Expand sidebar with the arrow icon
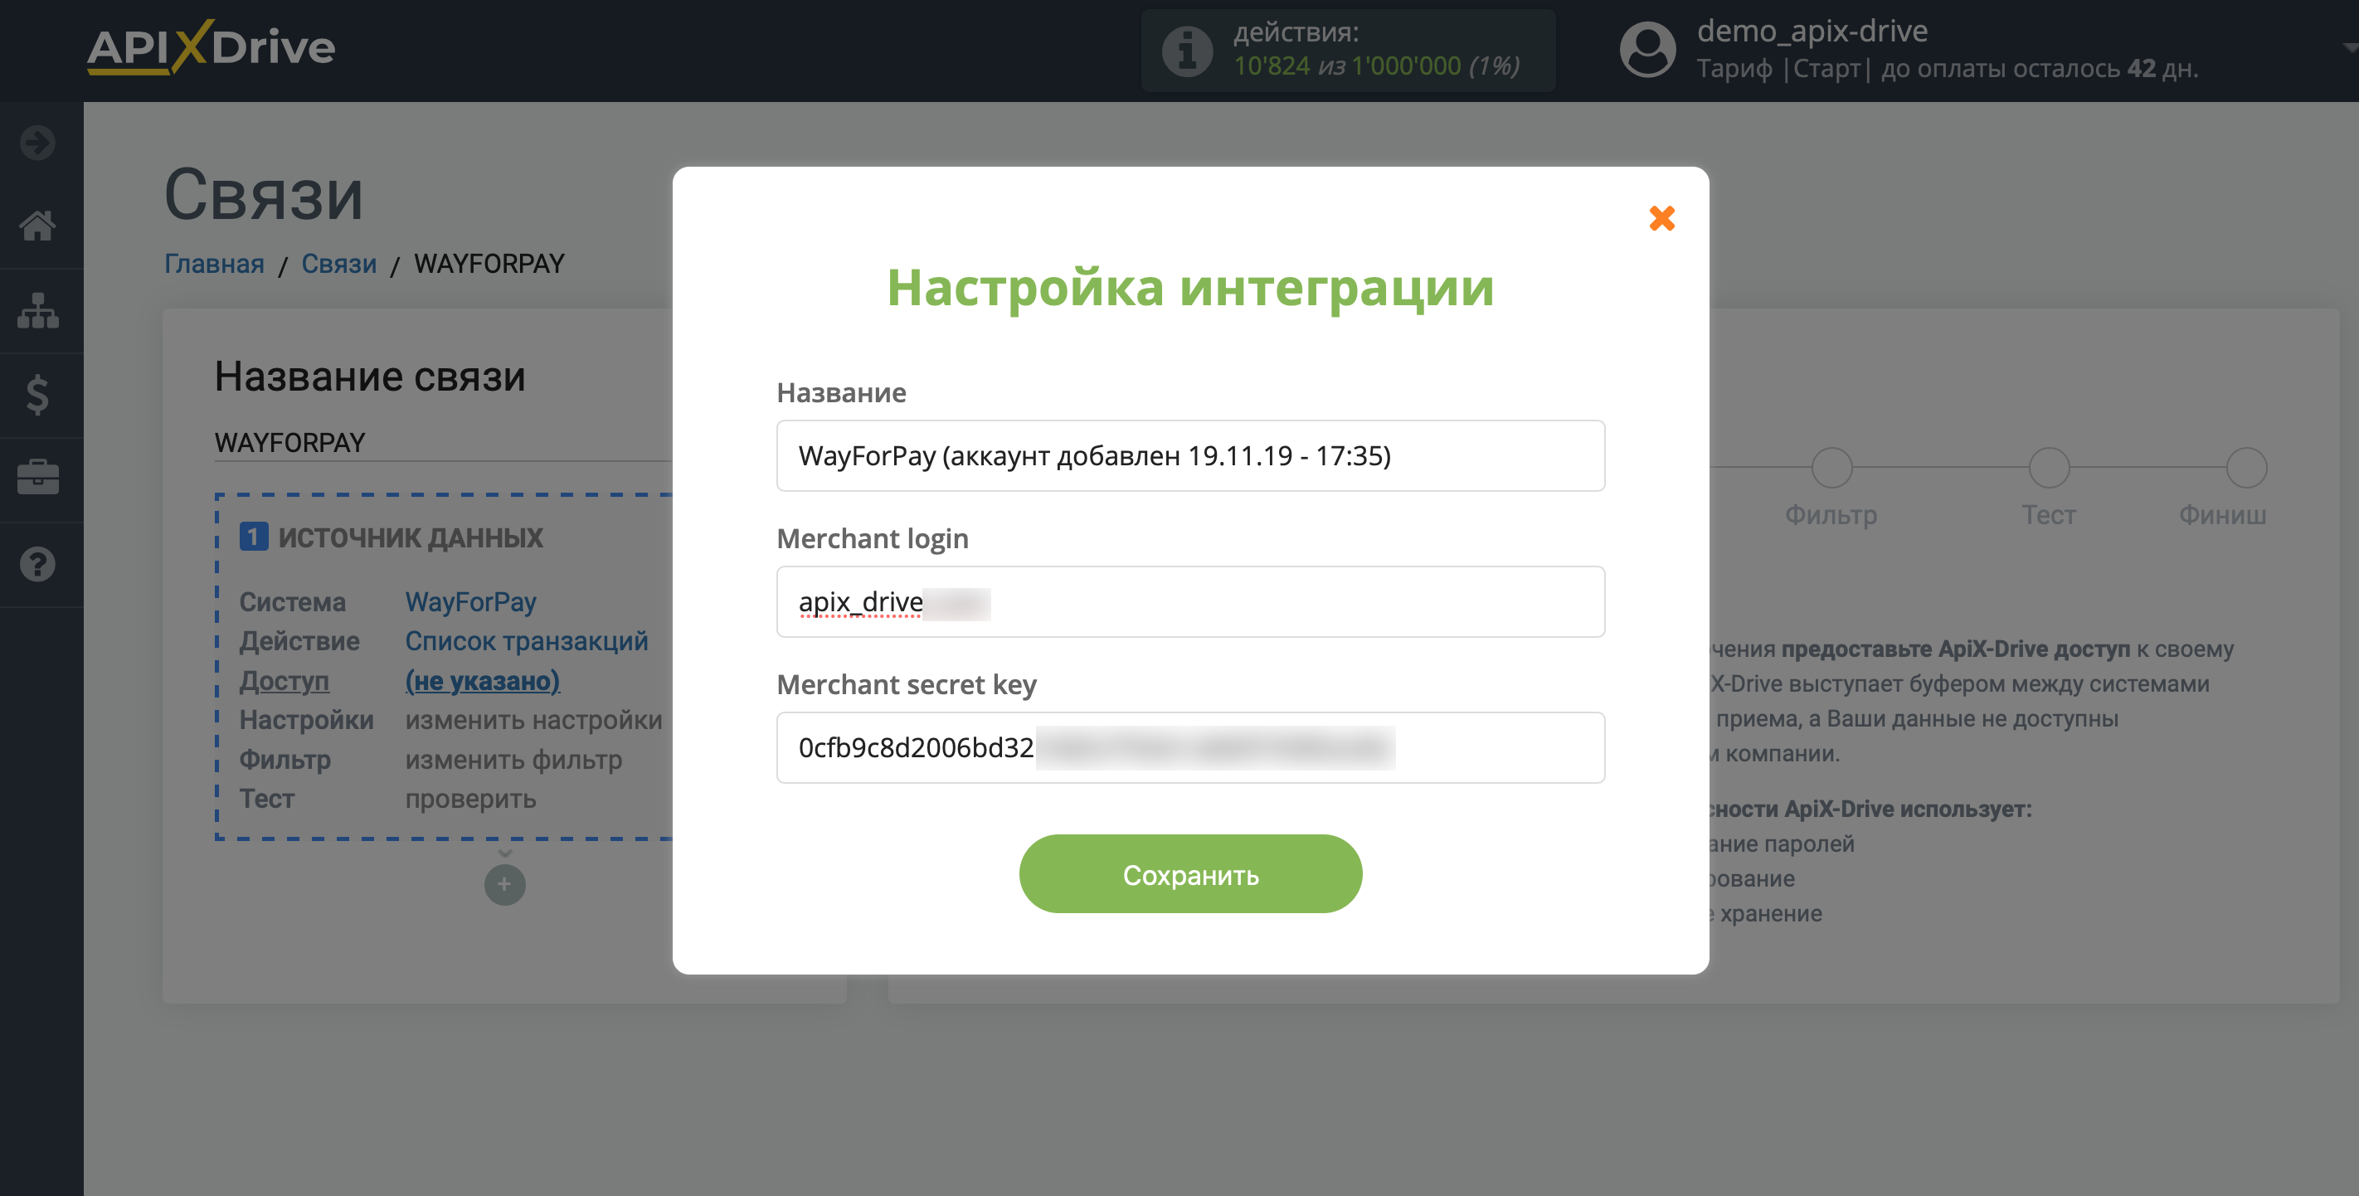 37,142
